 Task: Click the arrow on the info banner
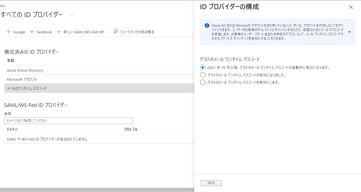pyautogui.click(x=349, y=32)
